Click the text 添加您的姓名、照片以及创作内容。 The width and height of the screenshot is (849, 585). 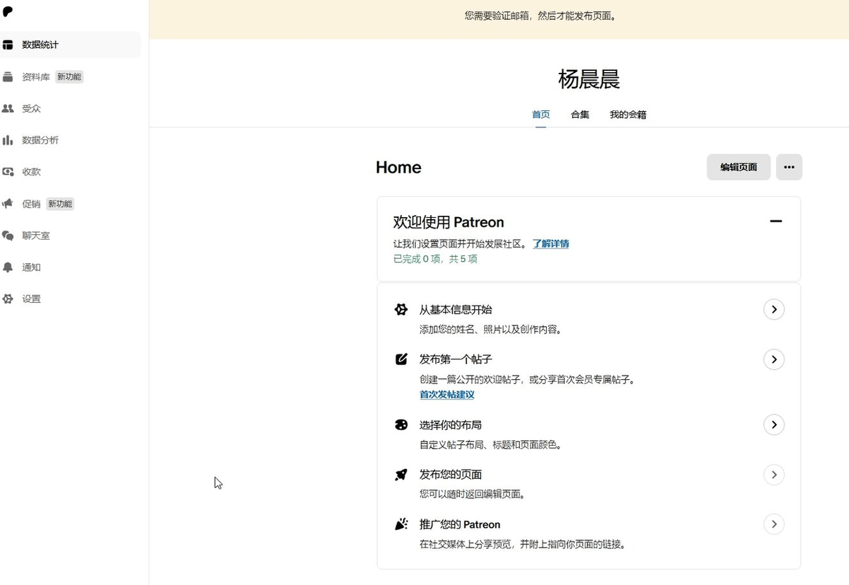point(490,329)
